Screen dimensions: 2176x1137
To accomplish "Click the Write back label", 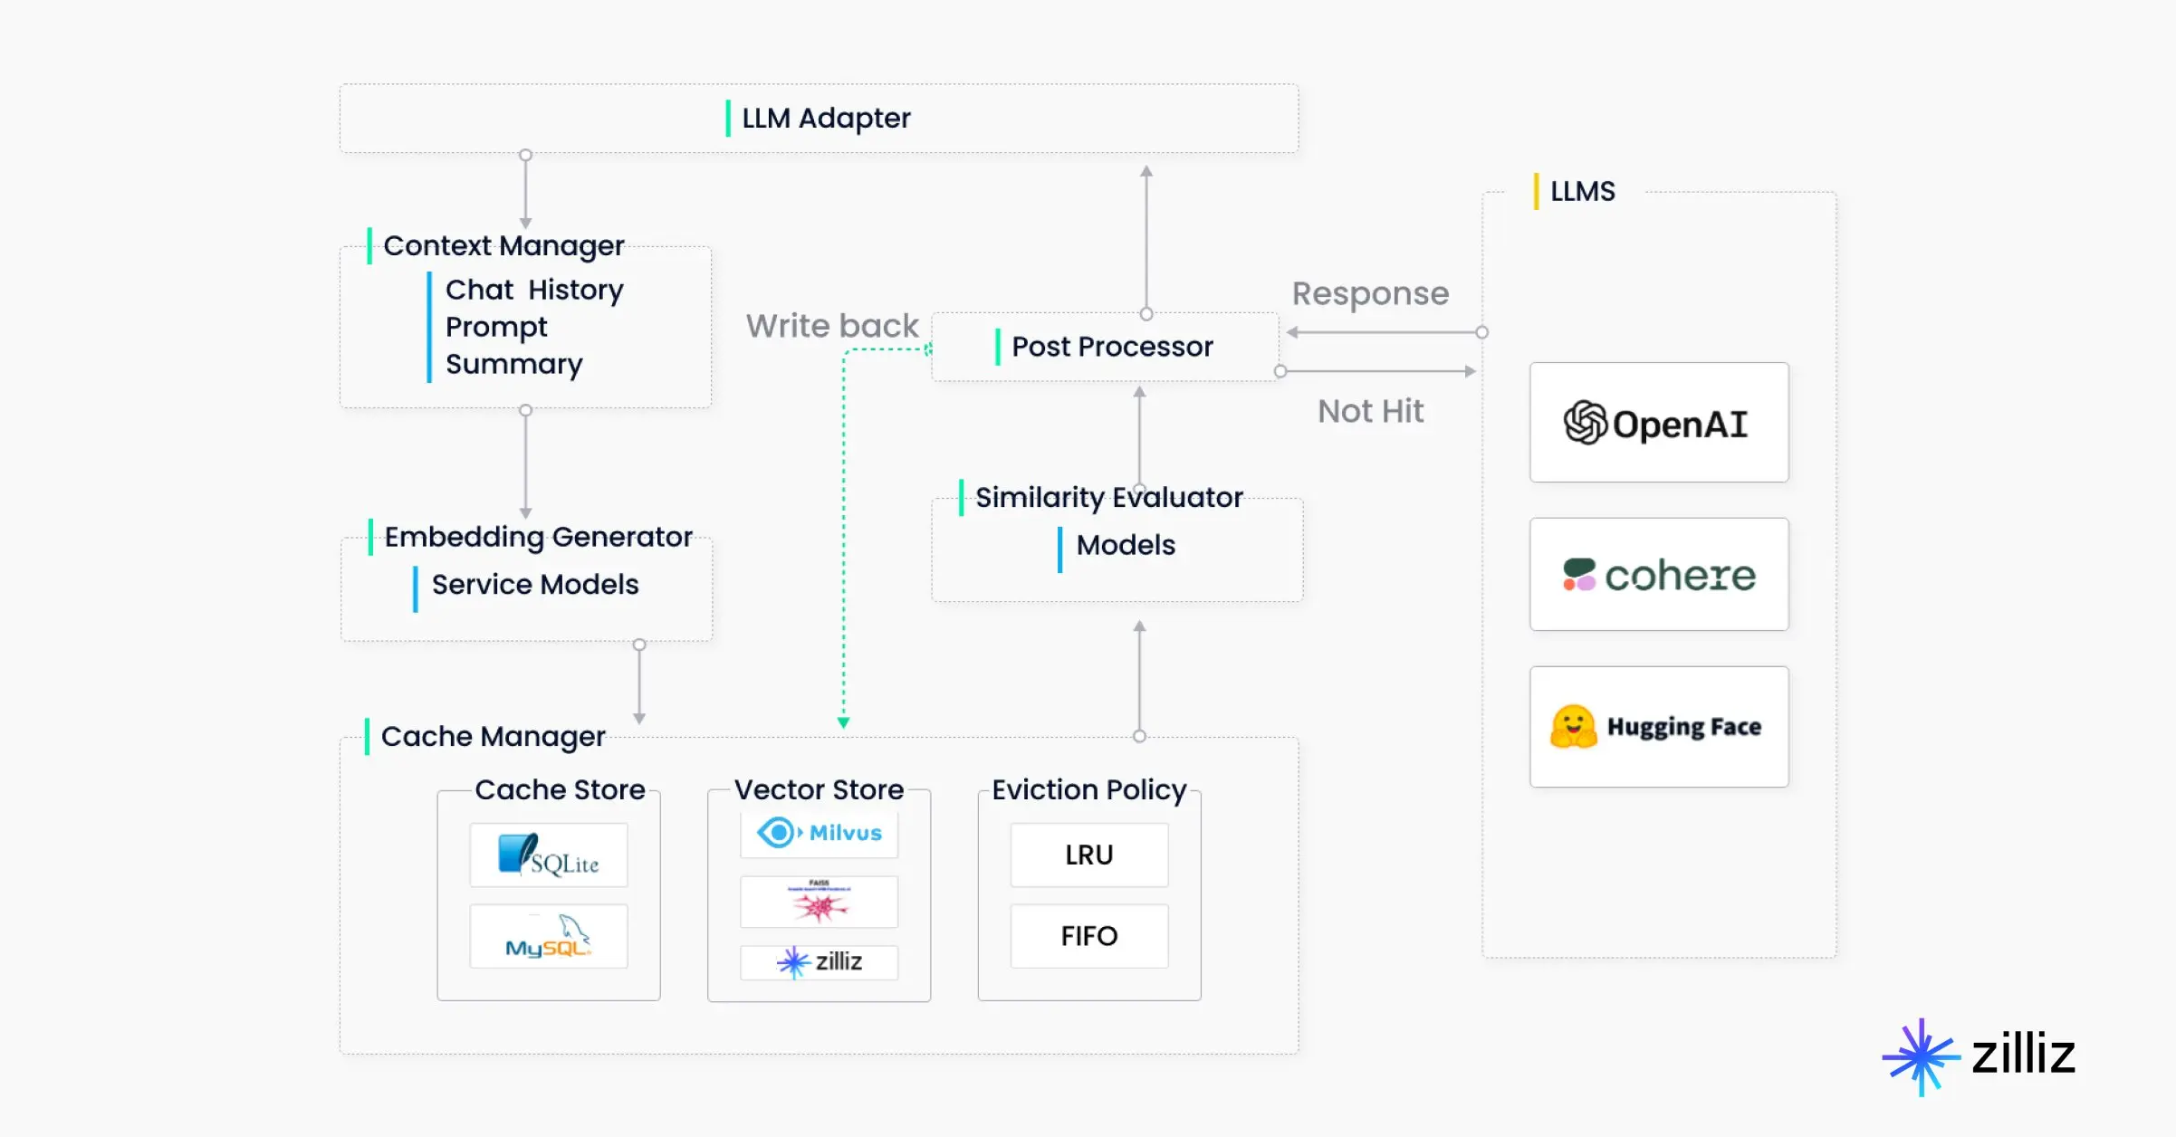I will point(831,326).
